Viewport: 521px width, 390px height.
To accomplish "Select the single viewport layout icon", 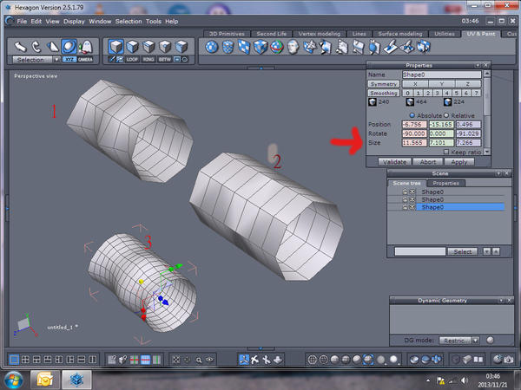I will pos(14,359).
